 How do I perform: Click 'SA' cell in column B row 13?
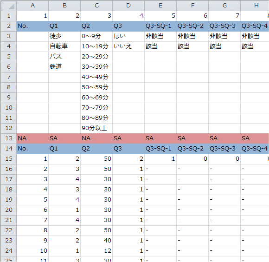click(x=64, y=138)
